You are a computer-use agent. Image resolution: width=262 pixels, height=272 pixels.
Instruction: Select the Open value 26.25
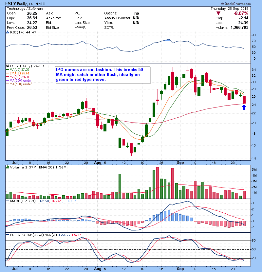tap(32, 13)
